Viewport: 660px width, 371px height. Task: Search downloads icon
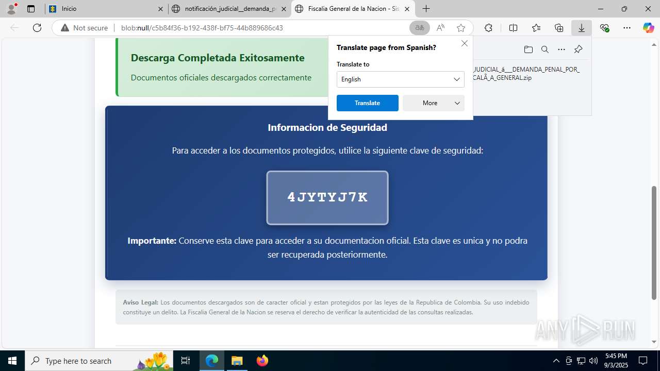[544, 49]
